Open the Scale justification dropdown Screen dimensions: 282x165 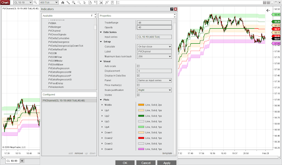point(154,90)
